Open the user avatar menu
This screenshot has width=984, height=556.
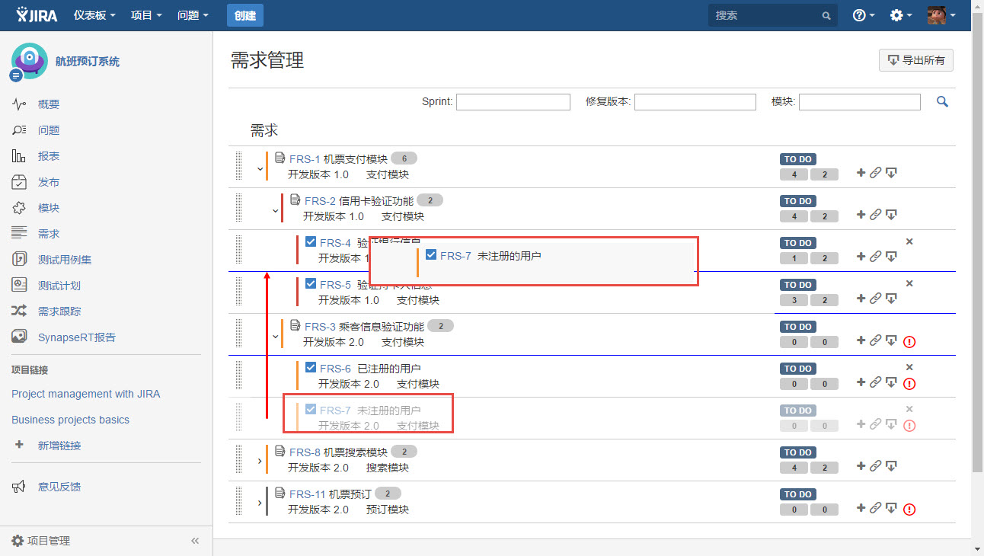coord(941,15)
